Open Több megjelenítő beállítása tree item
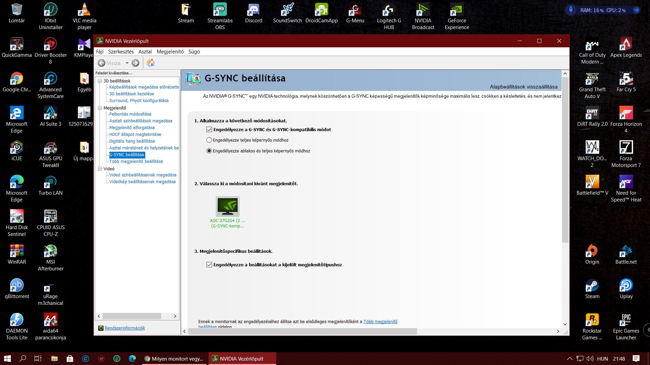Image resolution: width=650 pixels, height=365 pixels. coord(136,161)
